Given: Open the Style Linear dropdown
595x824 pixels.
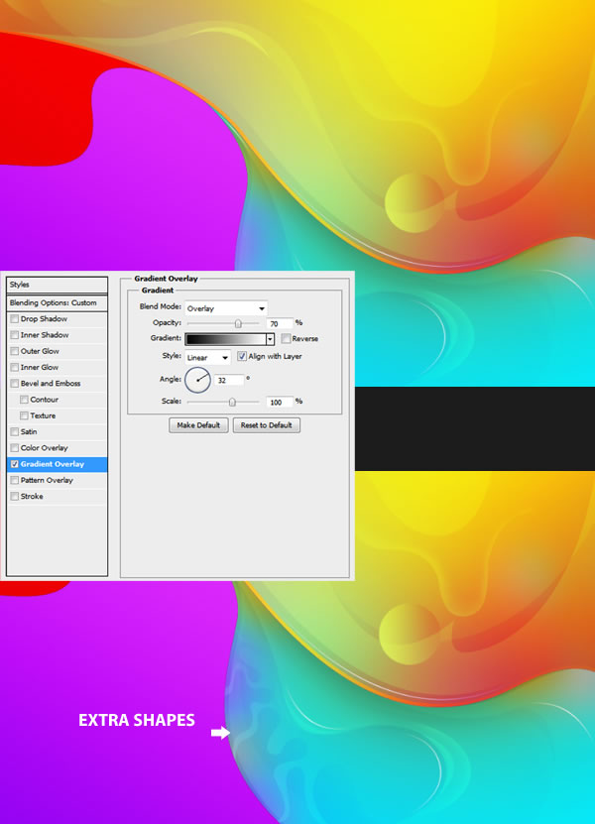Looking at the screenshot, I should point(207,357).
